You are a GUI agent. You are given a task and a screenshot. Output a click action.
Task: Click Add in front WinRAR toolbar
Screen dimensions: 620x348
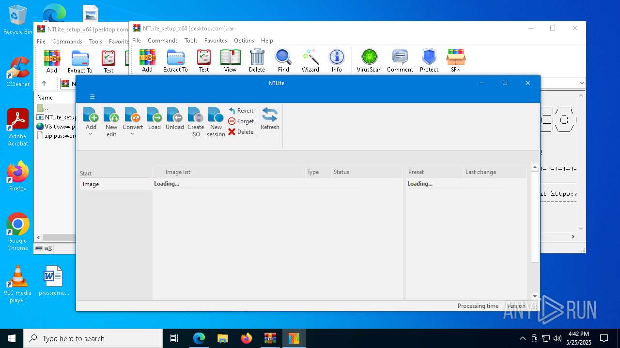147,60
